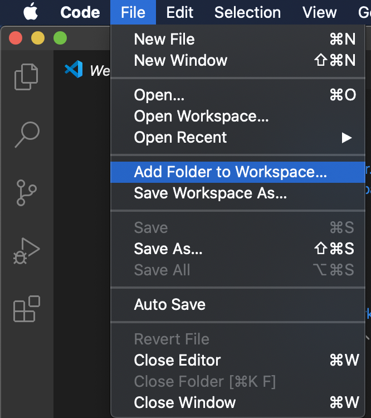Open the View menu

coord(320,12)
